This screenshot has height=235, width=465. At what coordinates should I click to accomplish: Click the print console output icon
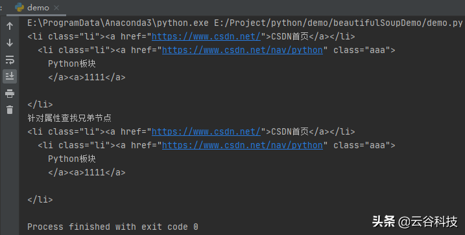(x=10, y=93)
